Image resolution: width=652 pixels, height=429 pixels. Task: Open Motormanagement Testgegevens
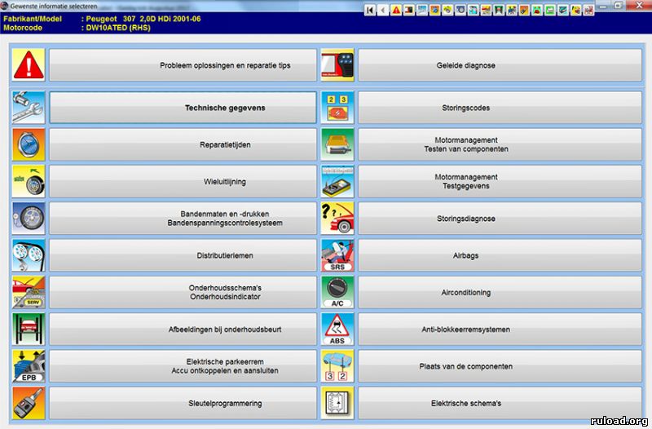tap(500, 181)
